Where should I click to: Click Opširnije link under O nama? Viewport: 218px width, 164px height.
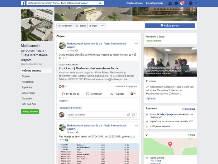151,99
